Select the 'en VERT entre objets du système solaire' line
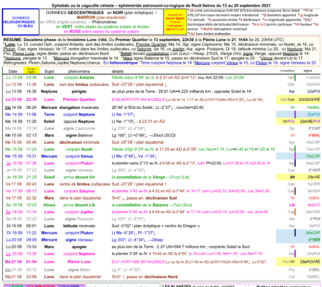322x287 pixels. (x=103, y=27)
